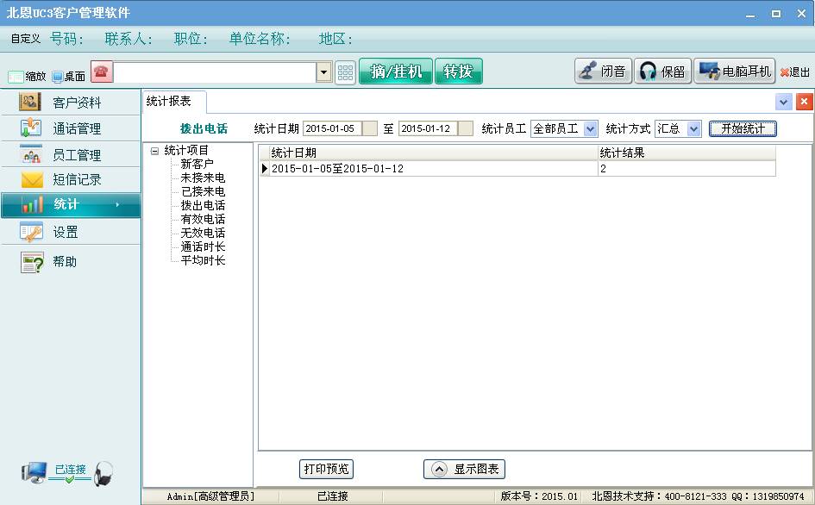
Task: Select 拨出电话 in the statistics tree
Action: point(203,205)
